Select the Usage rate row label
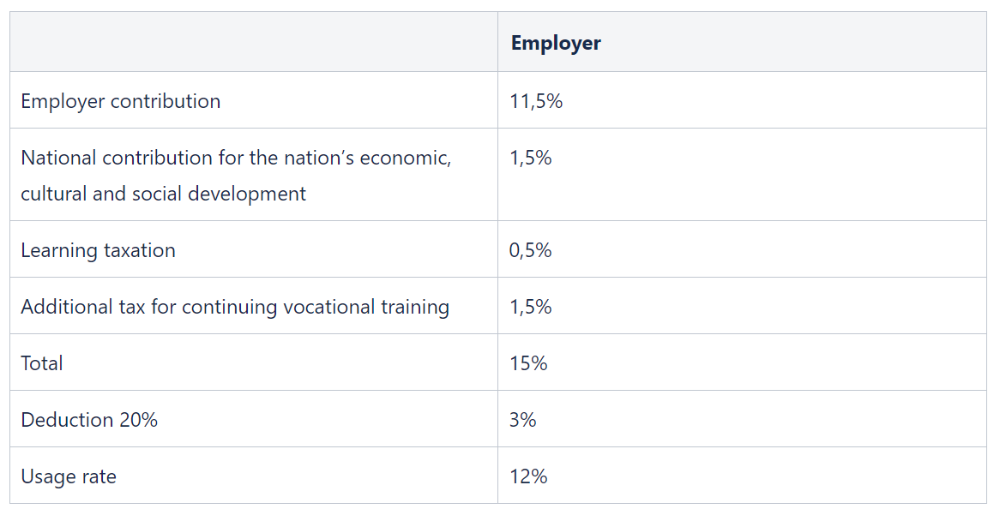 [69, 476]
